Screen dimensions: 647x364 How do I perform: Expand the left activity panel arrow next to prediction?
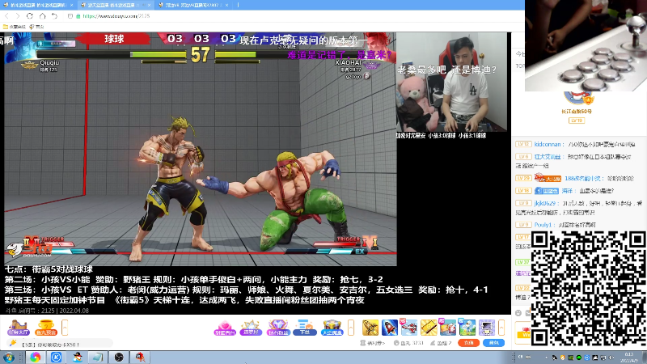click(65, 328)
